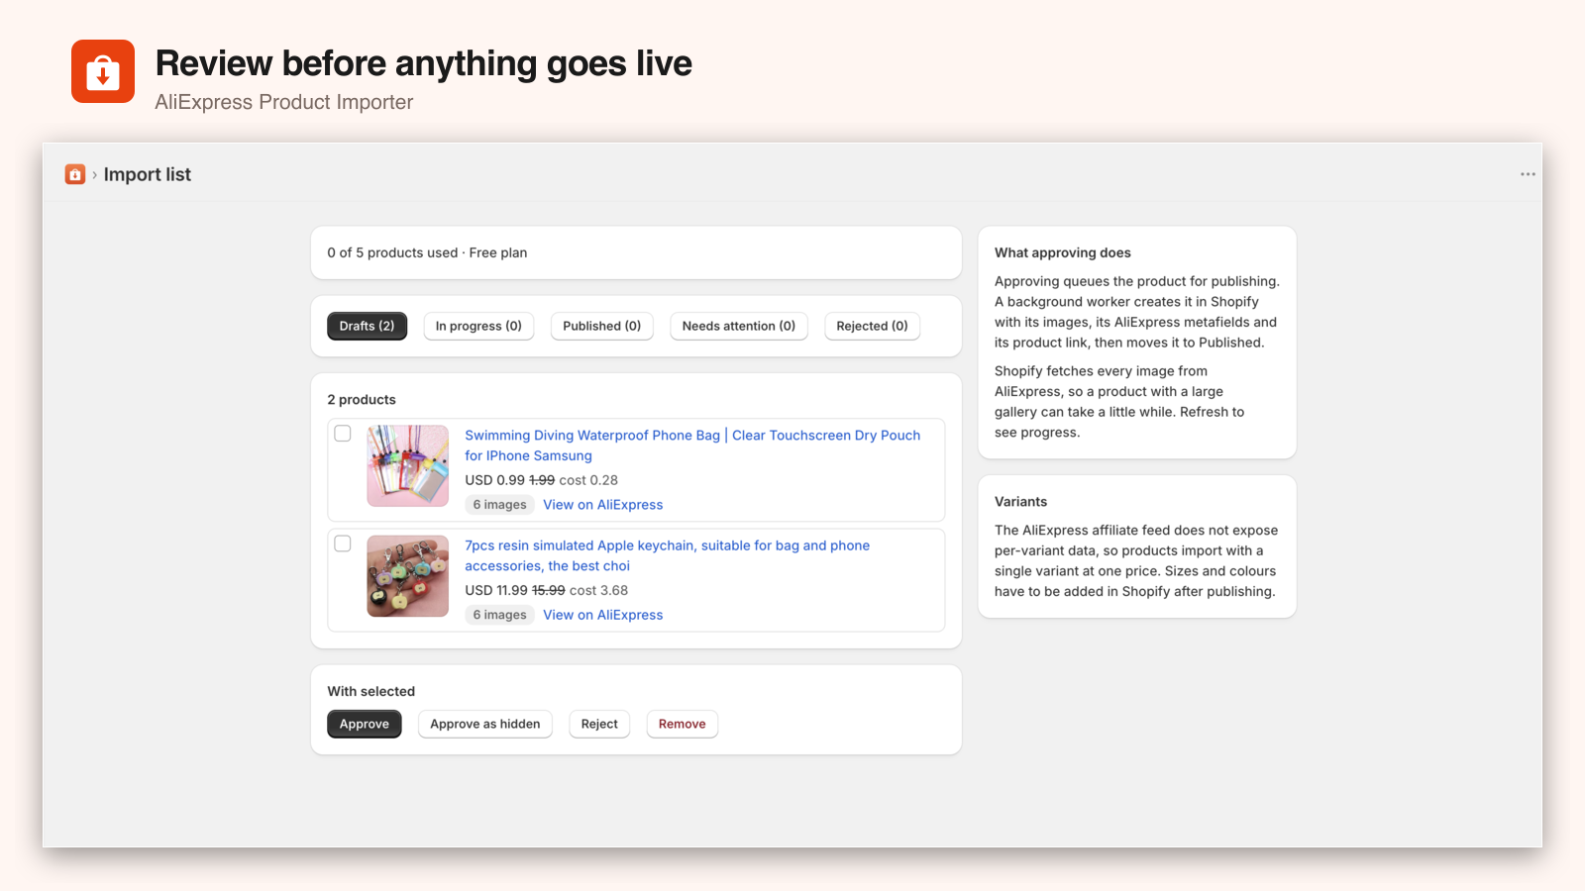
Task: Click the struck-through 1.99 compare price
Action: tap(542, 480)
